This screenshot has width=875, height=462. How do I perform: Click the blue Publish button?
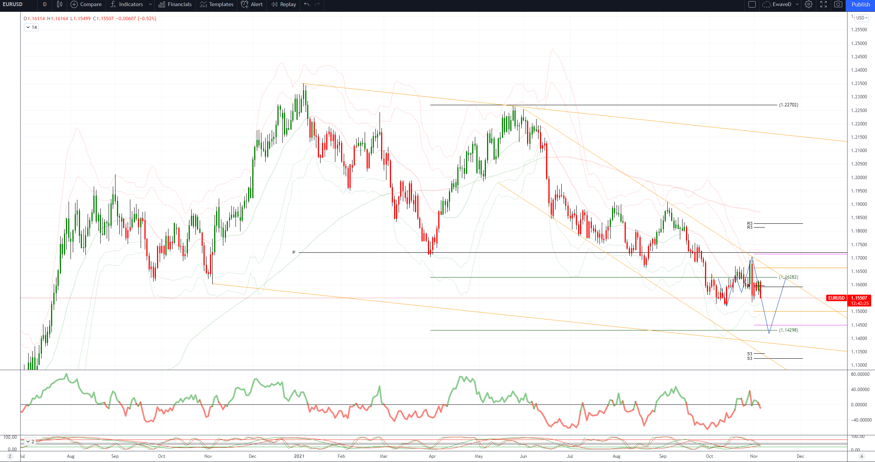tap(861, 5)
